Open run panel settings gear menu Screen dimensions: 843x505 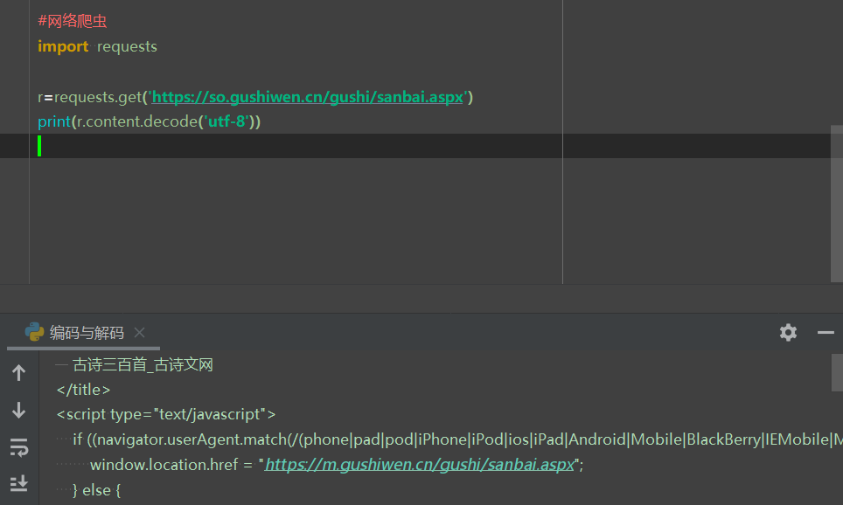tap(788, 332)
